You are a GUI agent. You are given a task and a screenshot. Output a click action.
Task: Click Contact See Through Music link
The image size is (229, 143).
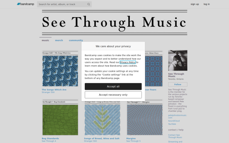pyautogui.click(x=175, y=136)
